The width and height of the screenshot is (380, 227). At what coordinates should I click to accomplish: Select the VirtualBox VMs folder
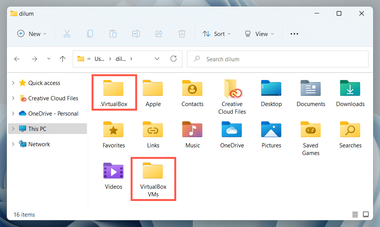[153, 178]
